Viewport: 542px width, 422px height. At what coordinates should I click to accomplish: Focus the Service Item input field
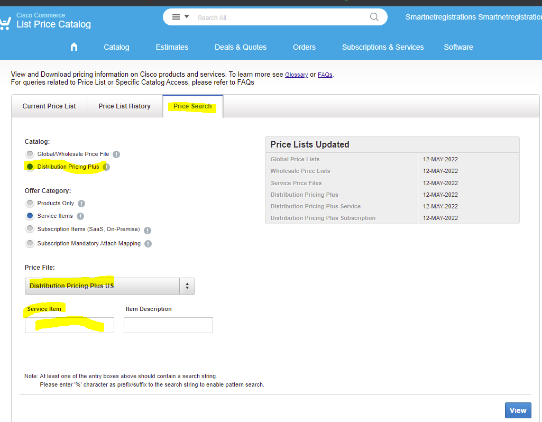69,325
